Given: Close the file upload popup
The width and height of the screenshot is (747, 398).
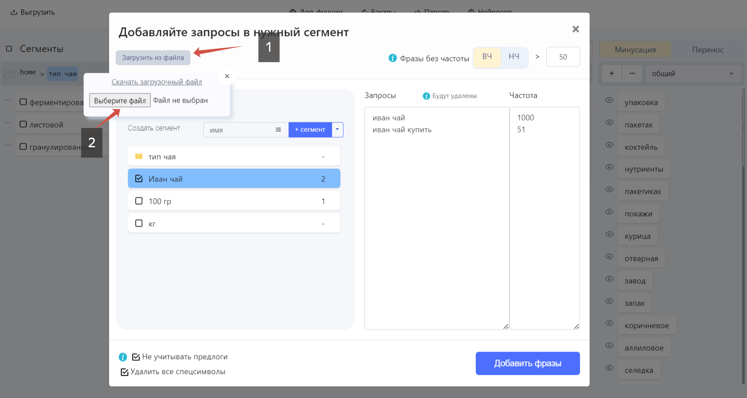Looking at the screenshot, I should [x=227, y=76].
